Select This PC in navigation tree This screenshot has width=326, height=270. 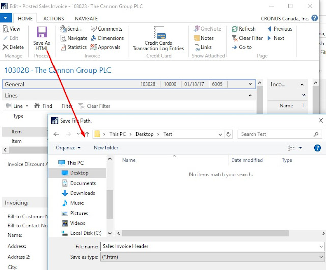tap(71, 163)
